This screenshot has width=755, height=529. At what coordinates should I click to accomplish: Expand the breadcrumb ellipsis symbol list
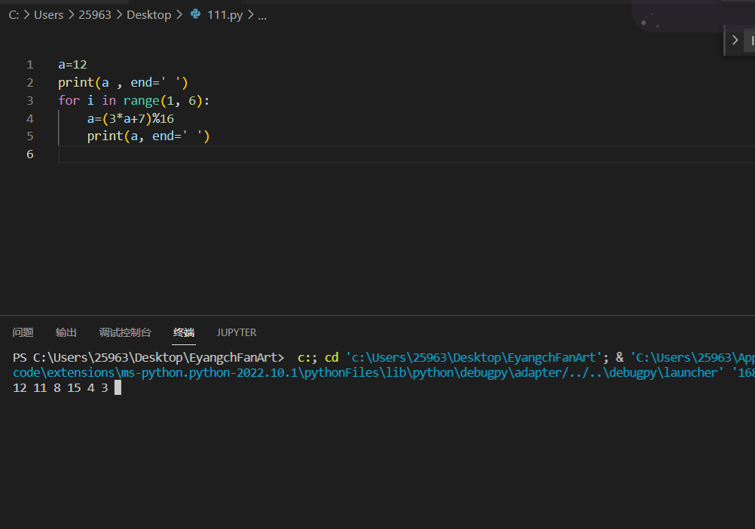pyautogui.click(x=262, y=16)
